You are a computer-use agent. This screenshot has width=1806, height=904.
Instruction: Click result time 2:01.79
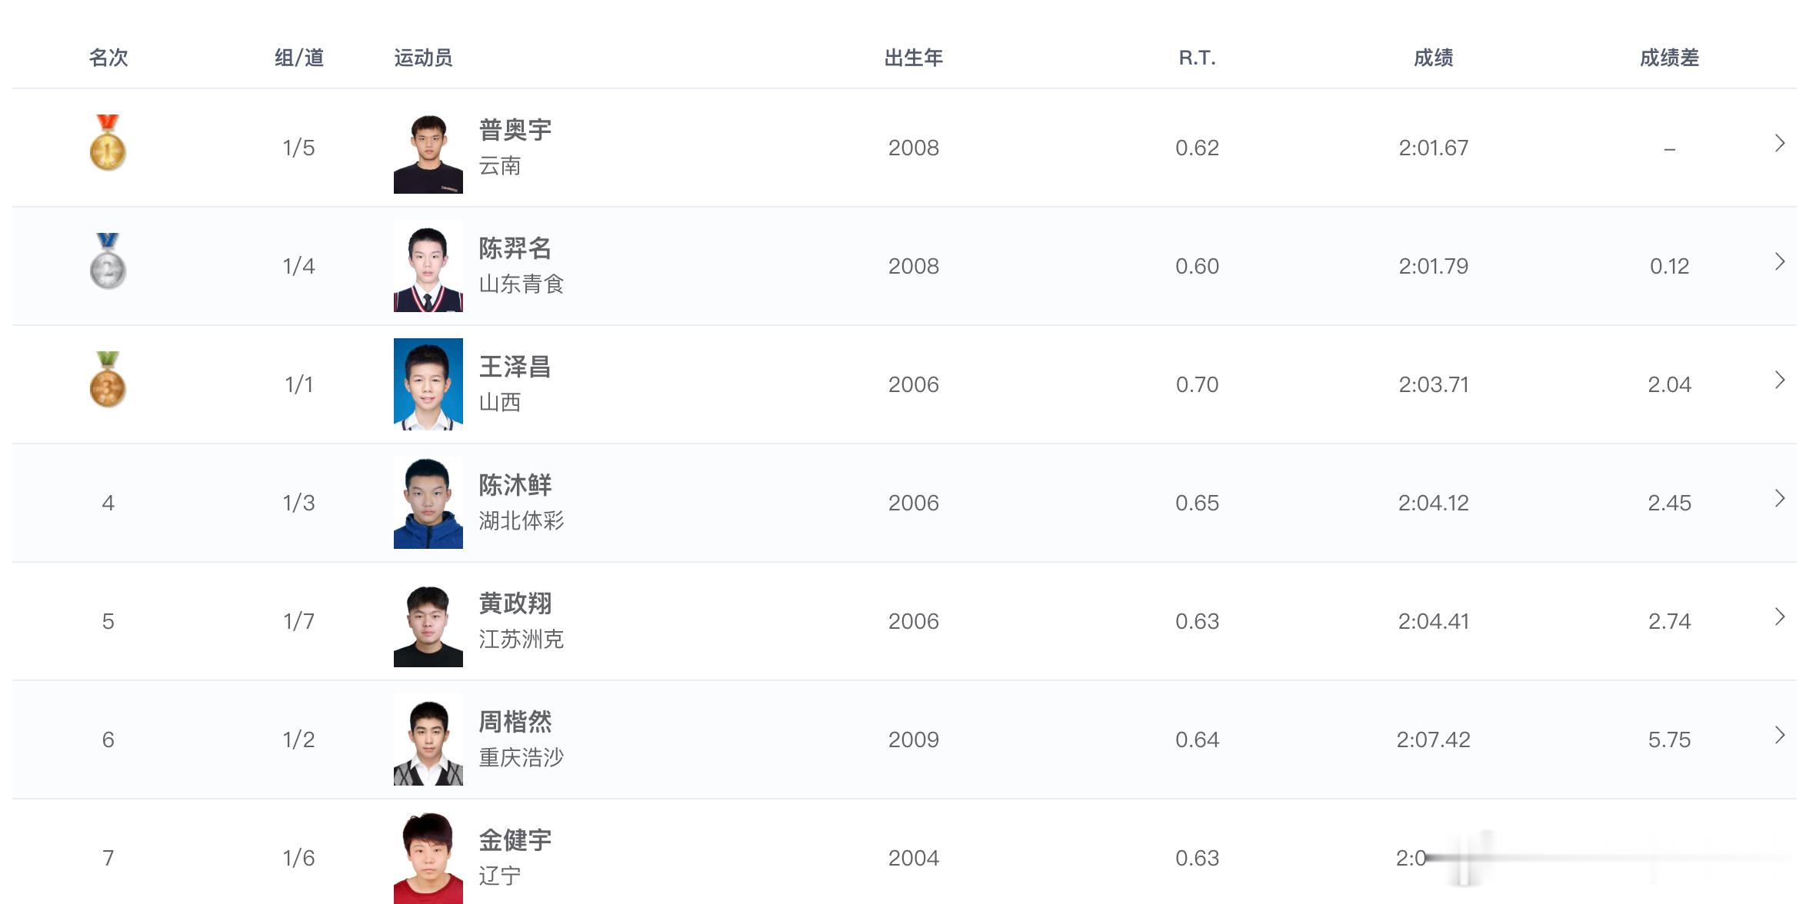coord(1434,266)
